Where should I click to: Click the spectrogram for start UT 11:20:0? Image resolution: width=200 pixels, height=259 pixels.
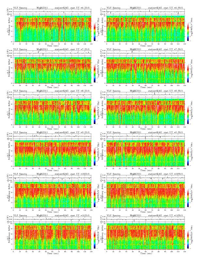52,236
